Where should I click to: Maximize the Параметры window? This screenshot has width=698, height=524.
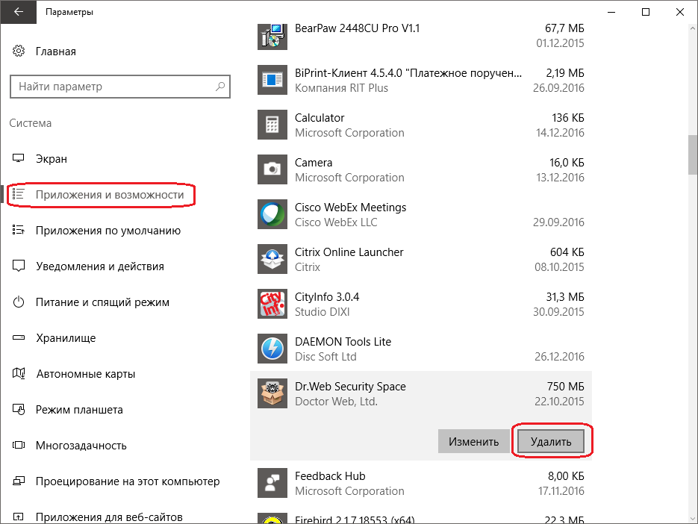(646, 12)
